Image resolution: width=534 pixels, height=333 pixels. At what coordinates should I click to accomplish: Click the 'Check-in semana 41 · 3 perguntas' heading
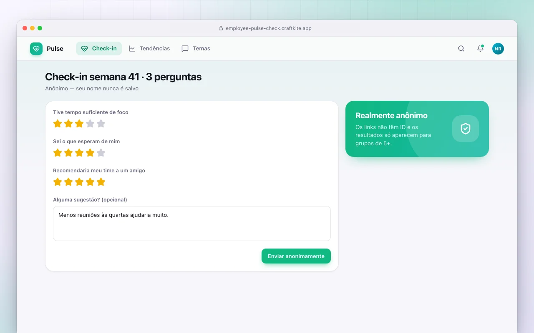point(123,77)
